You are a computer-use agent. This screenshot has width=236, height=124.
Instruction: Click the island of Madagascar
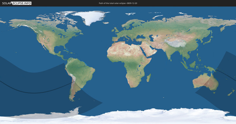click(x=149, y=78)
